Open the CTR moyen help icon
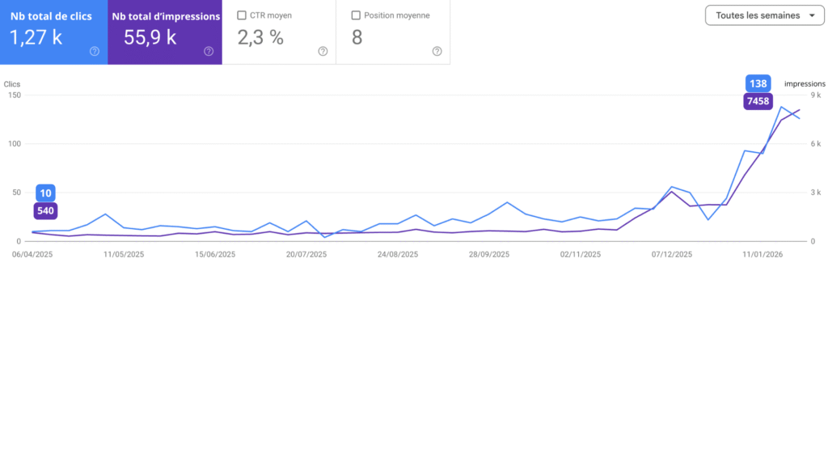This screenshot has width=828, height=466. click(x=323, y=51)
